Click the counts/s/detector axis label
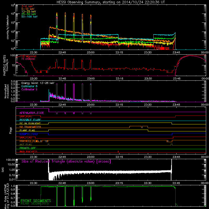This screenshot has width=209, height=209. click(8, 27)
